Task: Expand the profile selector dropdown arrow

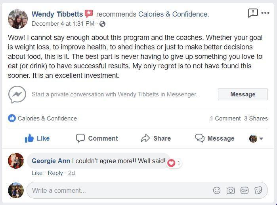Action: click(x=261, y=139)
